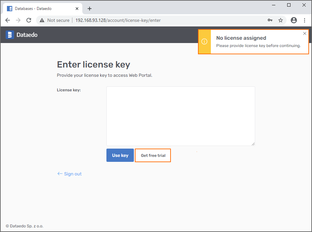Open Chrome's three-dot menu
Viewport: 312px width, 232px height.
pos(304,20)
